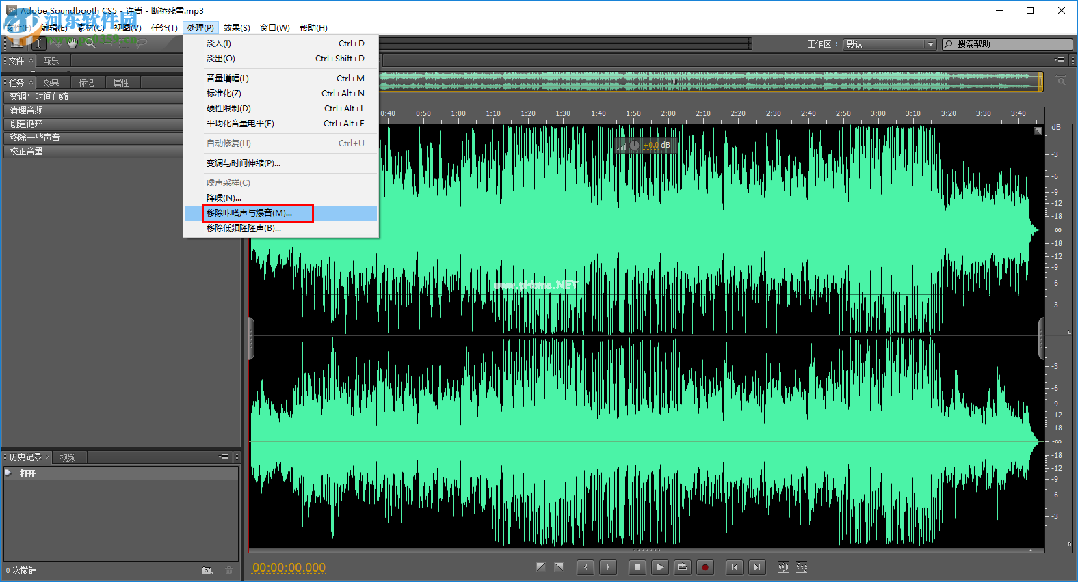Select the 打开 history entry

121,473
